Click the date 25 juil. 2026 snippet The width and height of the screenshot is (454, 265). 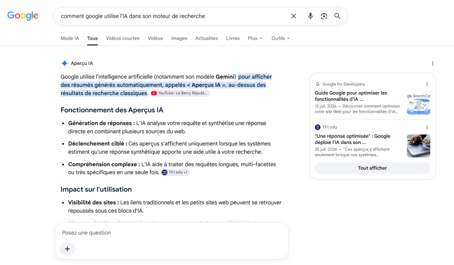[326, 149]
